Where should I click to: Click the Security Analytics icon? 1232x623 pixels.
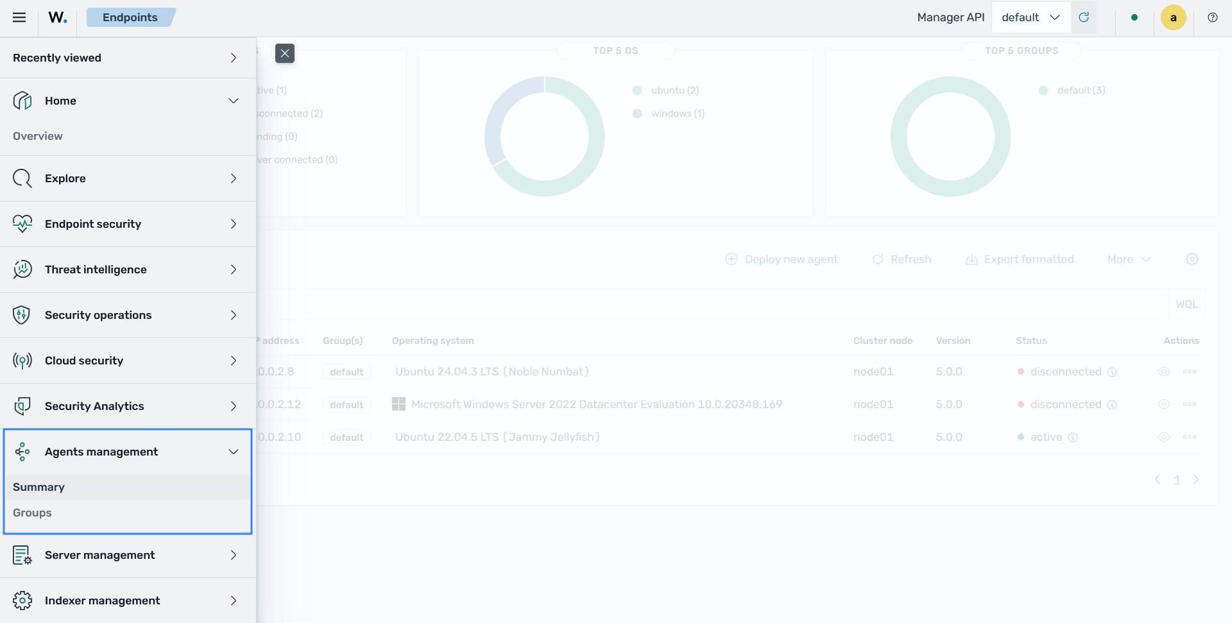click(x=22, y=406)
